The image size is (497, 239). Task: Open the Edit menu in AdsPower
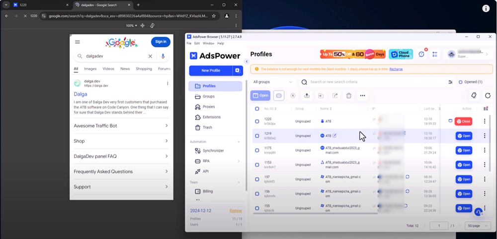point(197,43)
